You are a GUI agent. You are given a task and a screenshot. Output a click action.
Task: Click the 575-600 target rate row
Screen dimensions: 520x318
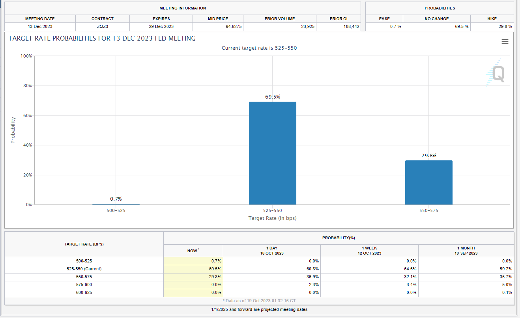tap(84, 285)
